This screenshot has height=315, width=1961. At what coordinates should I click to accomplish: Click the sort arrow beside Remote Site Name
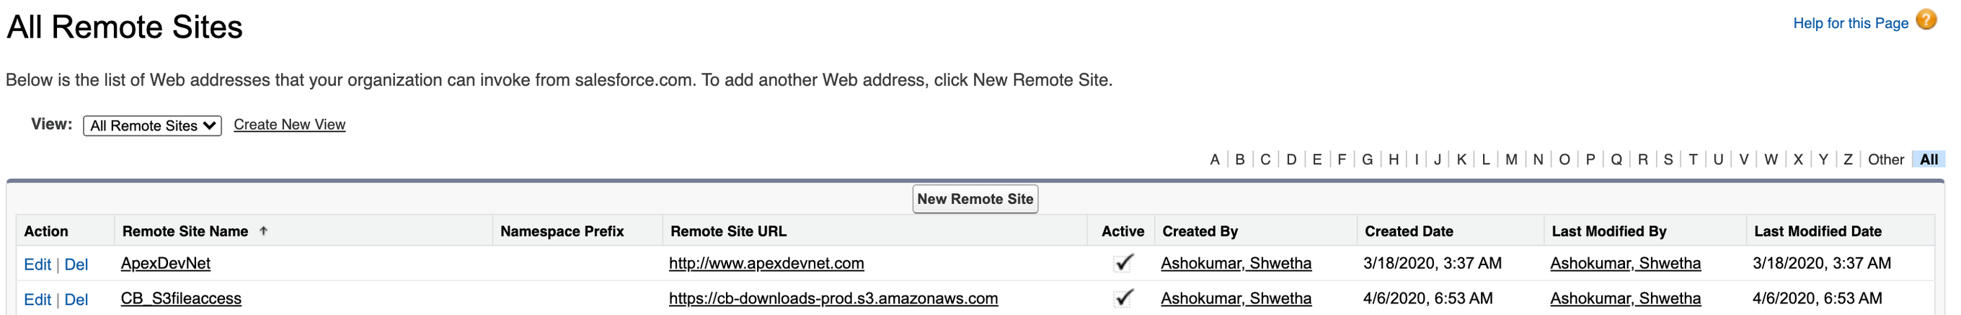click(x=263, y=231)
